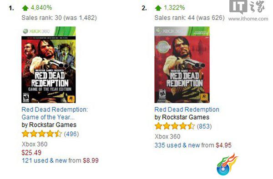This screenshot has width=273, height=179.
Task: Click the 4,840% sales increase figure
Action: point(41,8)
